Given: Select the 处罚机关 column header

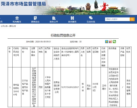Looking at the screenshot, I should click(129, 57).
